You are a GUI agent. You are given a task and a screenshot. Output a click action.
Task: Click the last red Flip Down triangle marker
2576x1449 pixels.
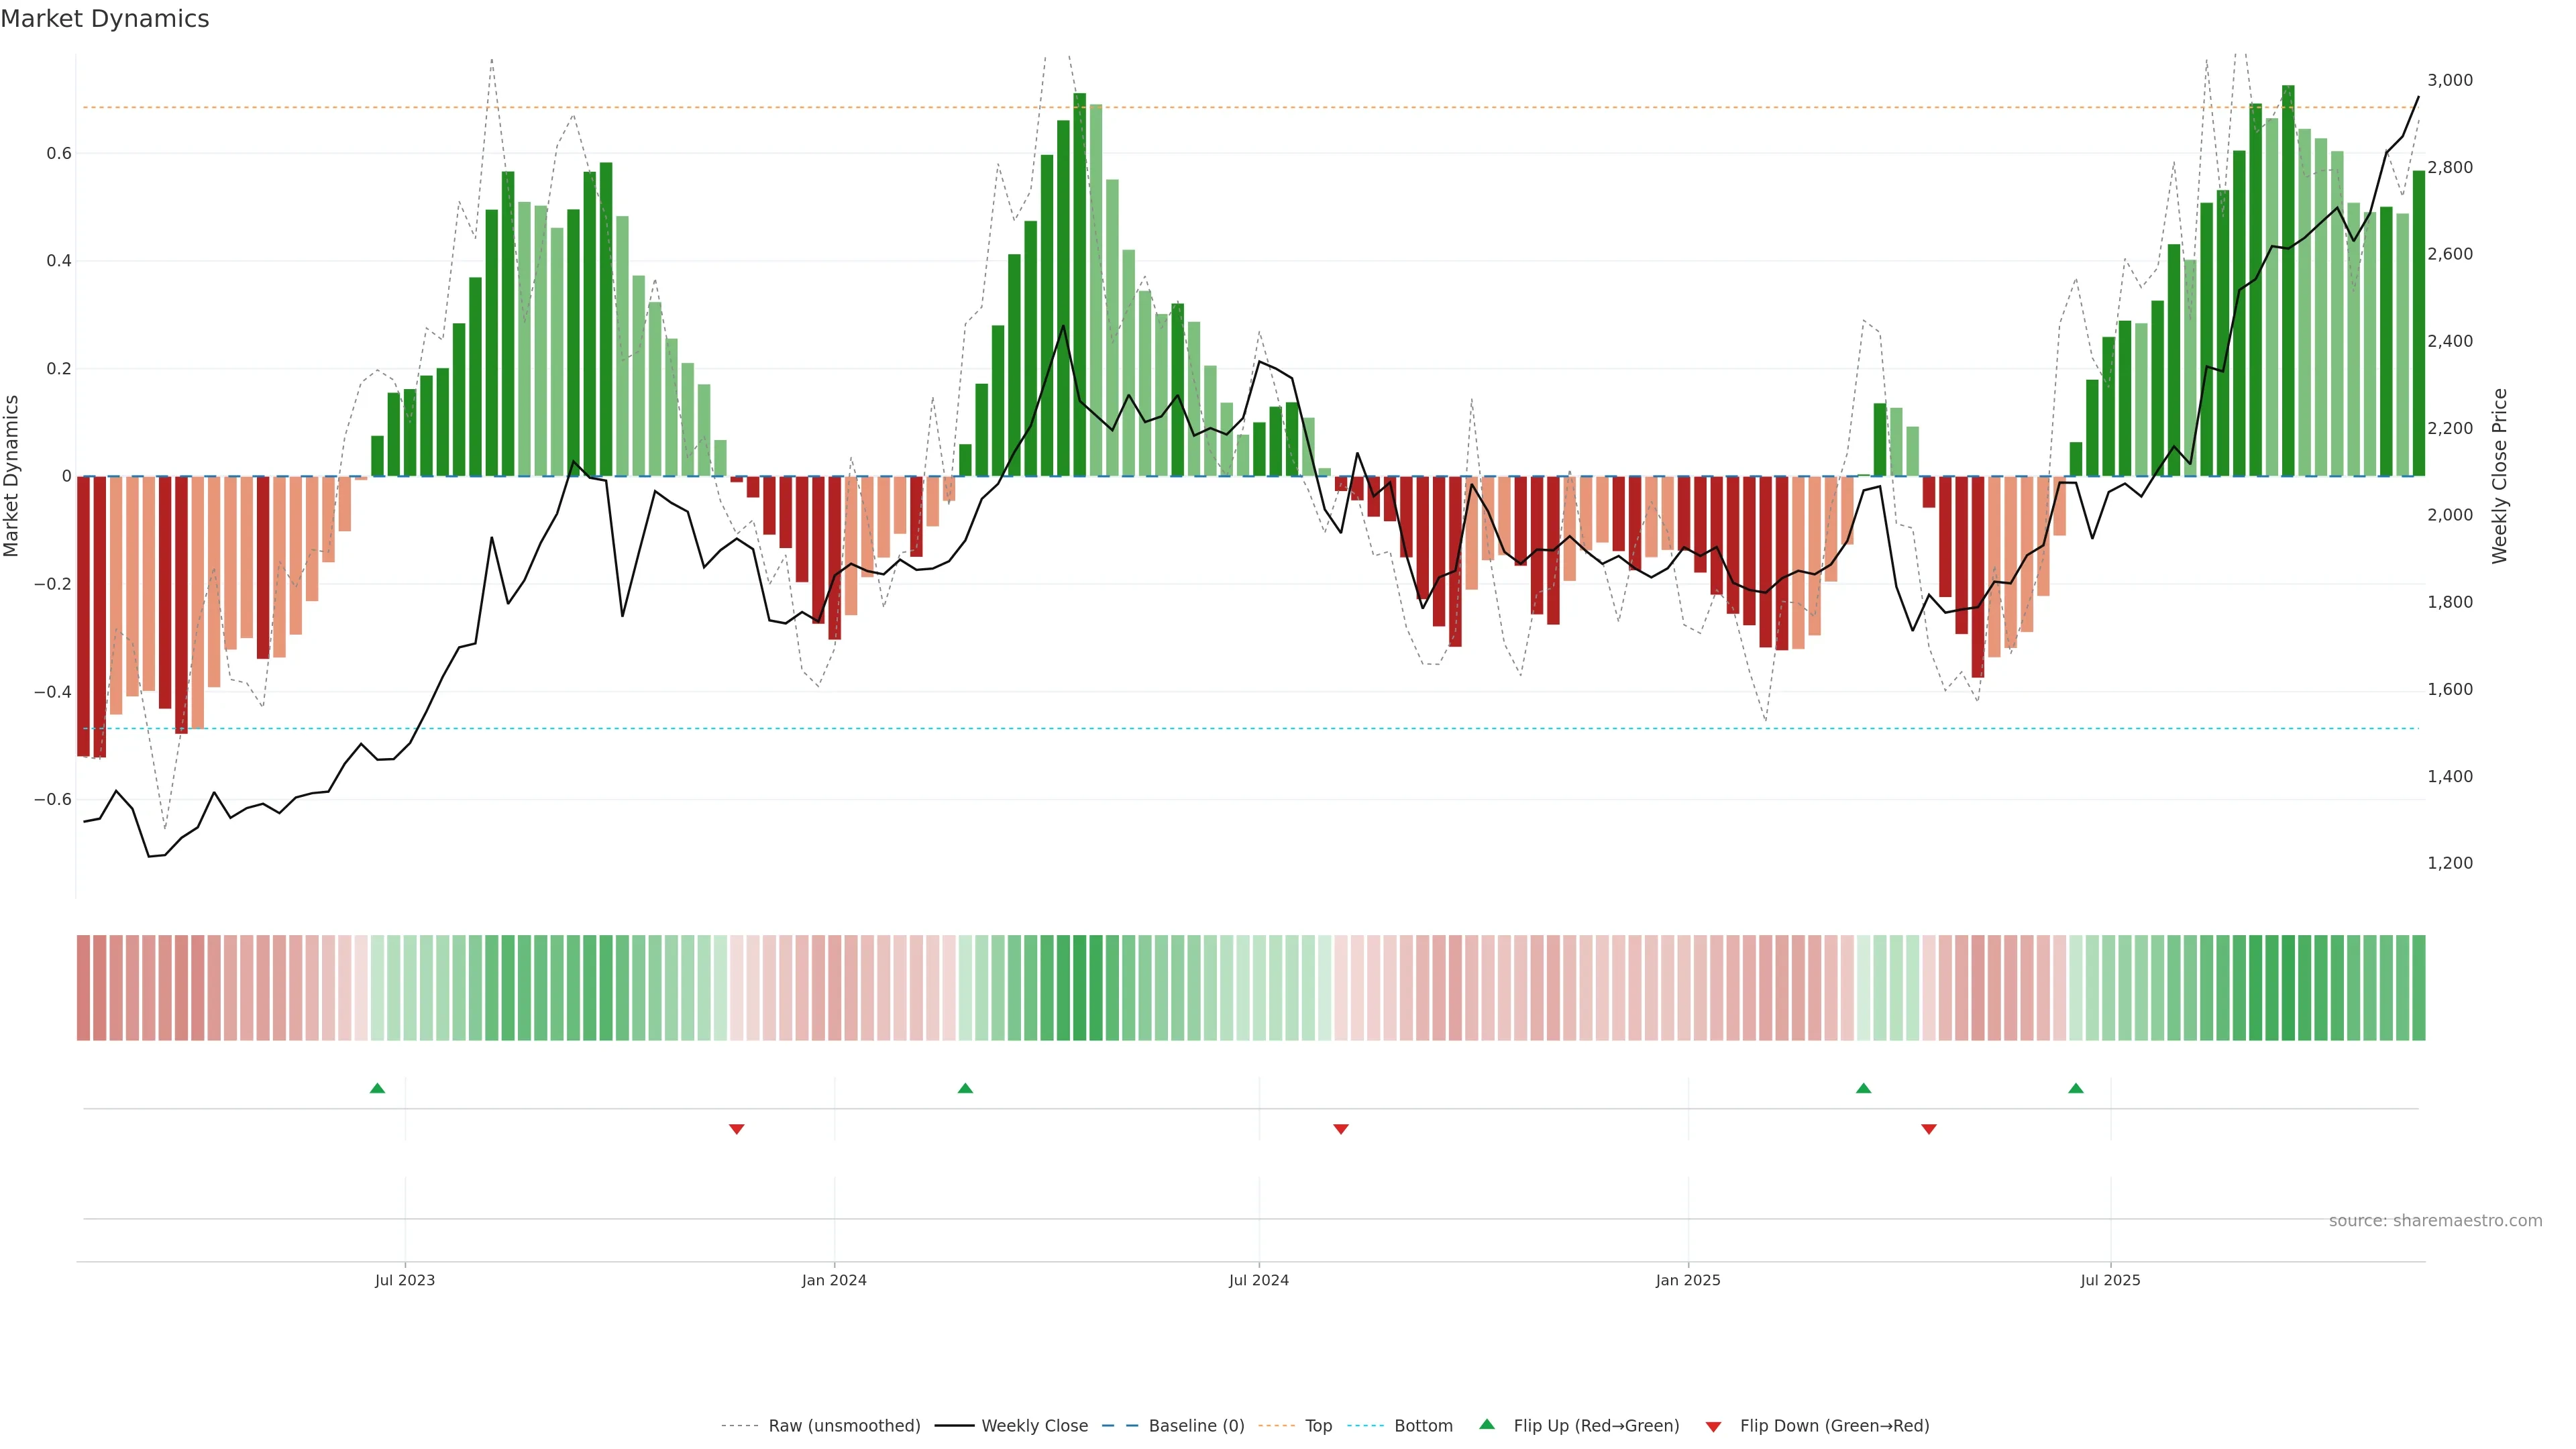(1929, 1129)
